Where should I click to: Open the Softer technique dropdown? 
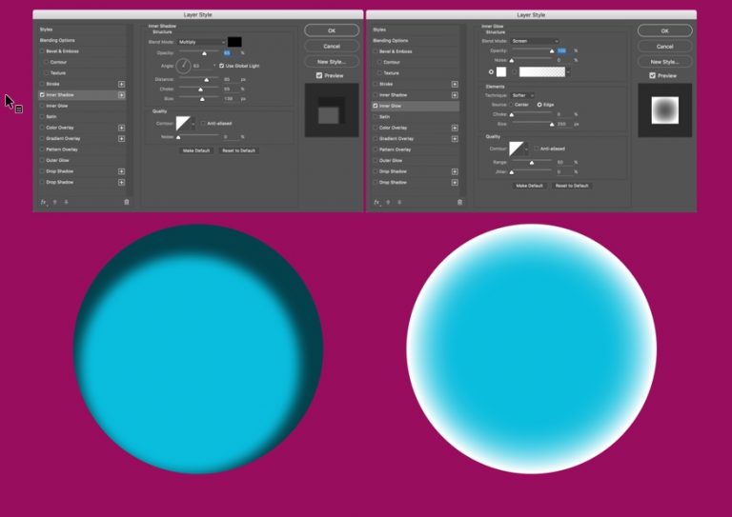(x=522, y=95)
